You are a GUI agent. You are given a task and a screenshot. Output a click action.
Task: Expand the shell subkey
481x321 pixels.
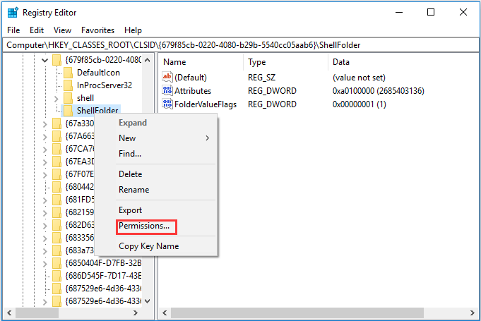pyautogui.click(x=56, y=99)
